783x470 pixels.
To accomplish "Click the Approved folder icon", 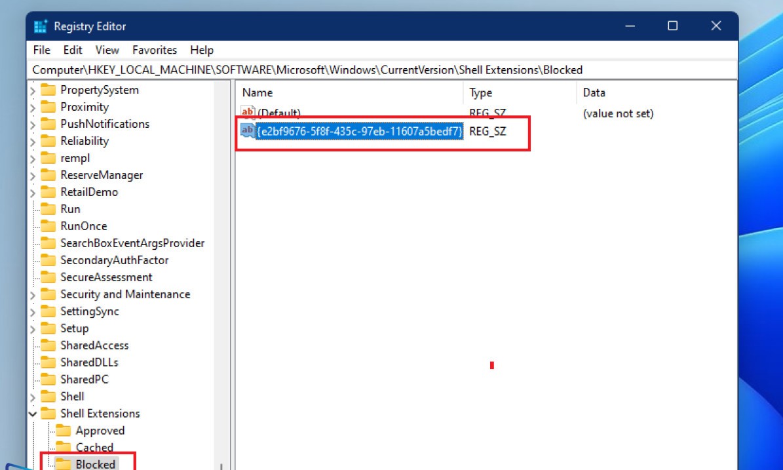I will coord(64,431).
